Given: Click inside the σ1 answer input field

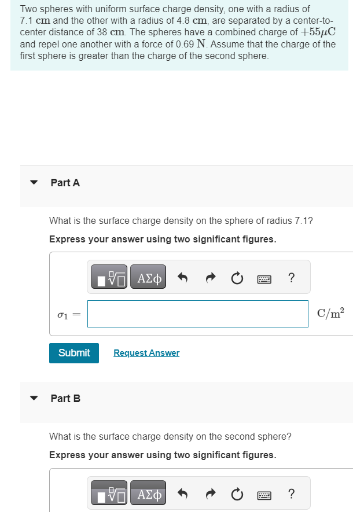Looking at the screenshot, I should pos(197,314).
